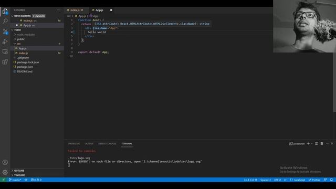Open the Extensions view
This screenshot has height=189, width=336.
(x=5, y=62)
